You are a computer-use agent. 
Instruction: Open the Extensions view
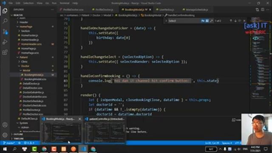coord(5,52)
